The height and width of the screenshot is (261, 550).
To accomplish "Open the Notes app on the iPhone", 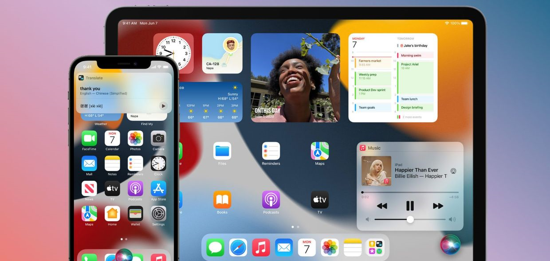I will tap(112, 164).
